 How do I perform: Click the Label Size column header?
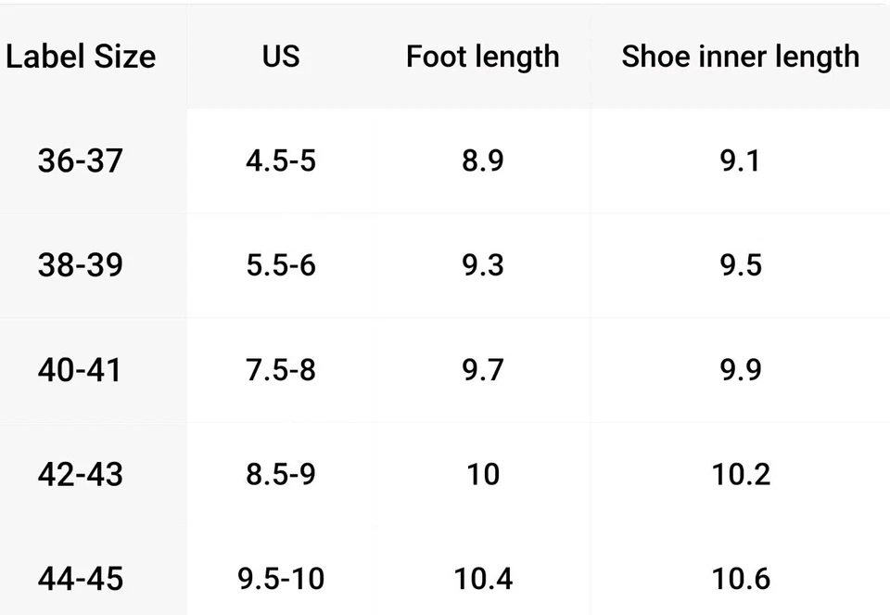[x=81, y=57]
